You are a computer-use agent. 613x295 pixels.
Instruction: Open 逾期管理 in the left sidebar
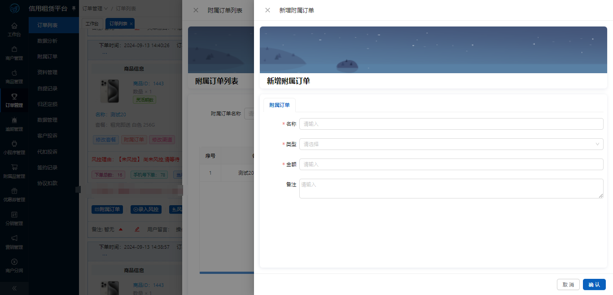click(x=14, y=123)
